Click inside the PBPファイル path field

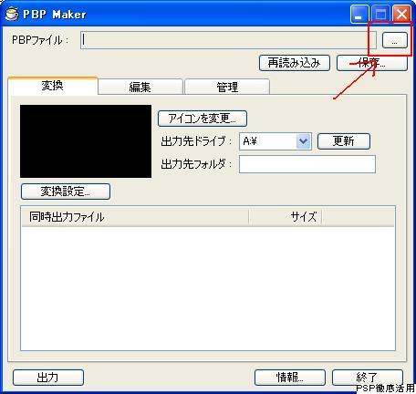coord(228,40)
